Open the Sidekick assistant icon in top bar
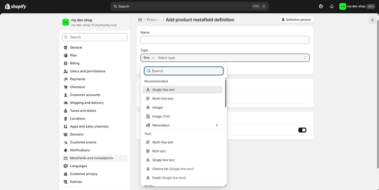 [321, 7]
